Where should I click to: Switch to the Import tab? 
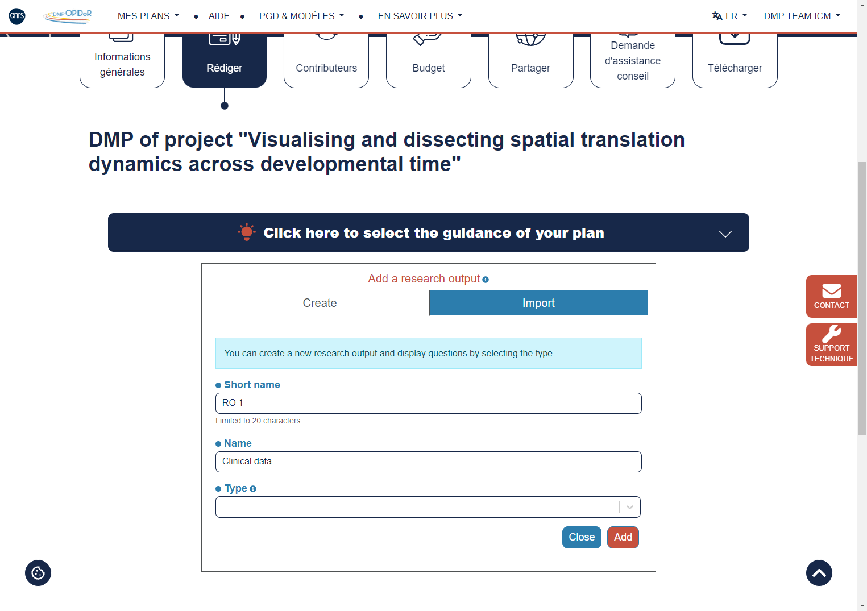point(538,303)
